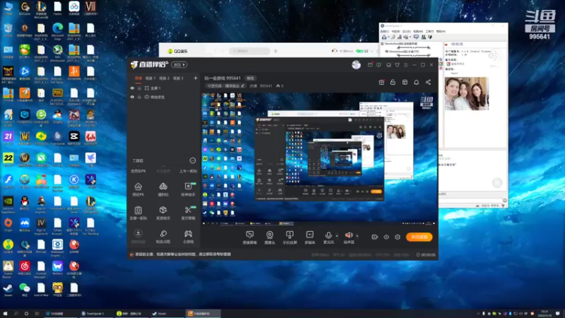Select the first active scene tab

tap(138, 78)
